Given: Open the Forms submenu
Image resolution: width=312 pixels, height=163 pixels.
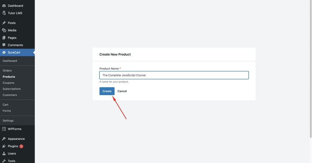Looking at the screenshot, I should coord(7,111).
